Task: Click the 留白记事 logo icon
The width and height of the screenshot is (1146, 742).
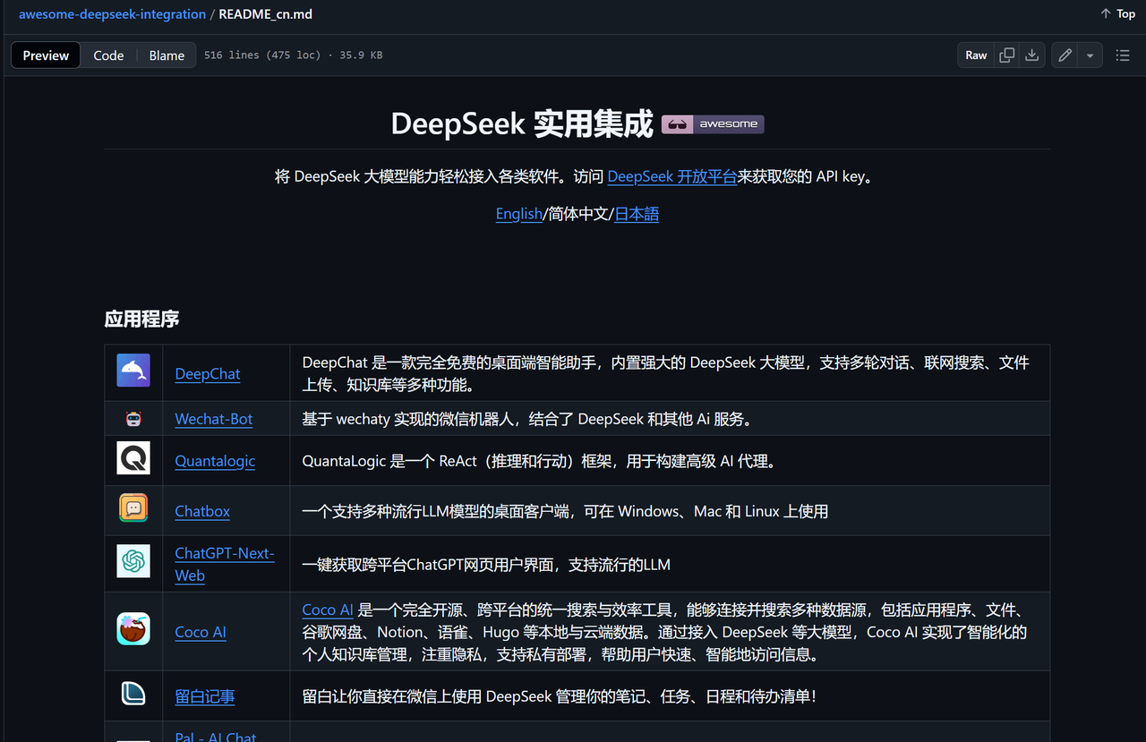Action: pyautogui.click(x=133, y=693)
